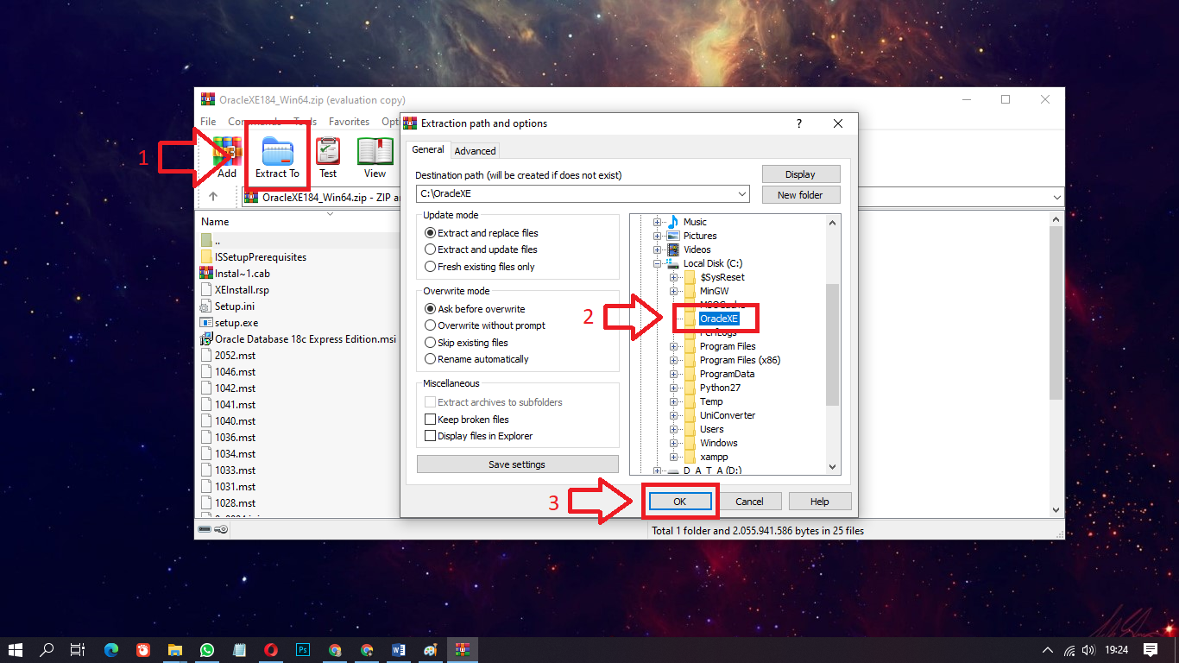The image size is (1179, 663).
Task: Click the New folder button
Action: coord(800,195)
